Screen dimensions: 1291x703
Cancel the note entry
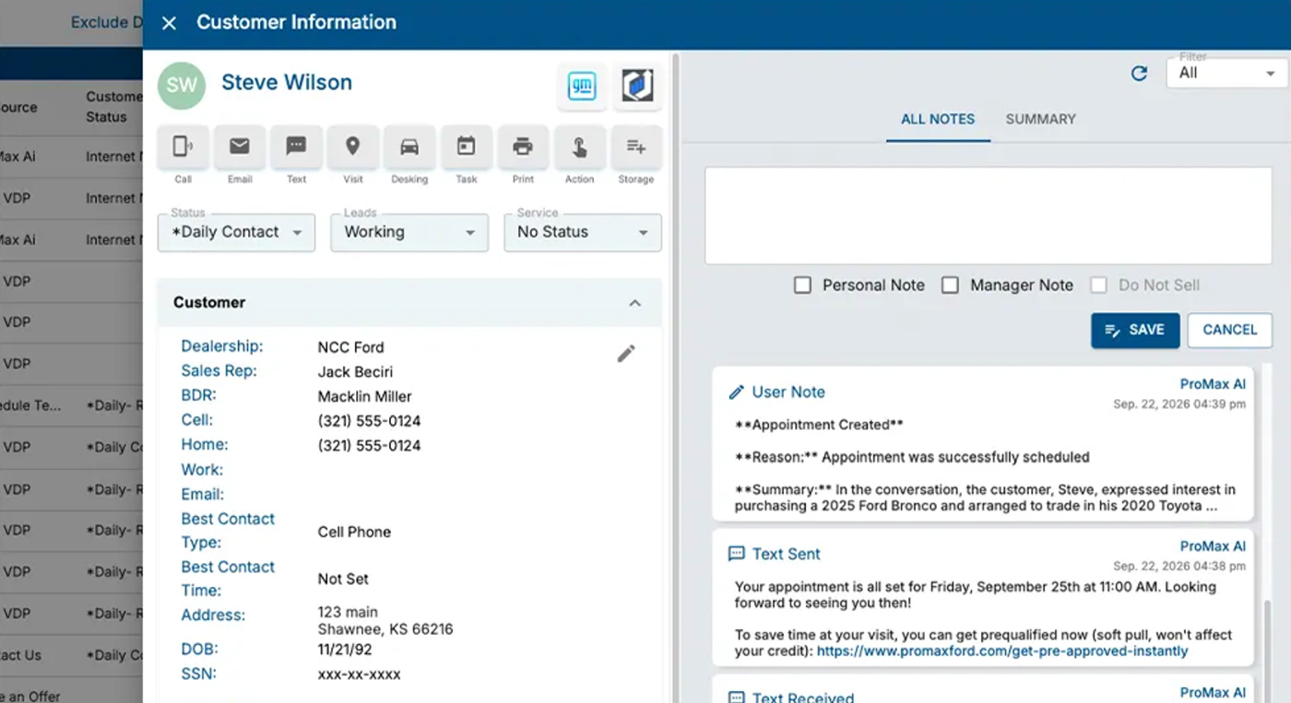click(1230, 330)
